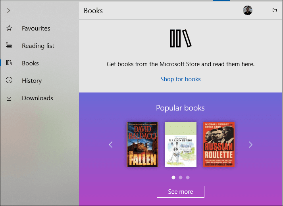Click the Downloads arrow icon
283x206 pixels.
(x=9, y=97)
